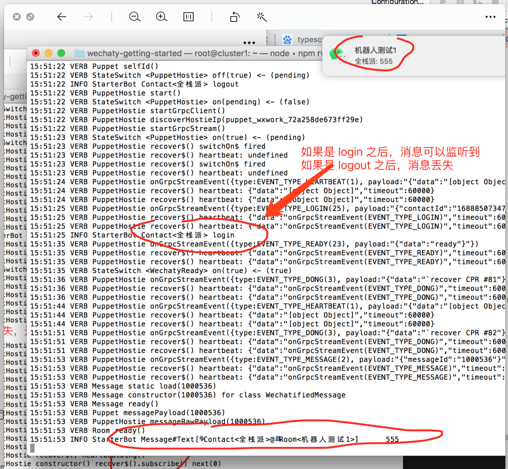508x469 pixels.
Task: Zoom out with the magnifier minus icon
Action: [x=135, y=16]
